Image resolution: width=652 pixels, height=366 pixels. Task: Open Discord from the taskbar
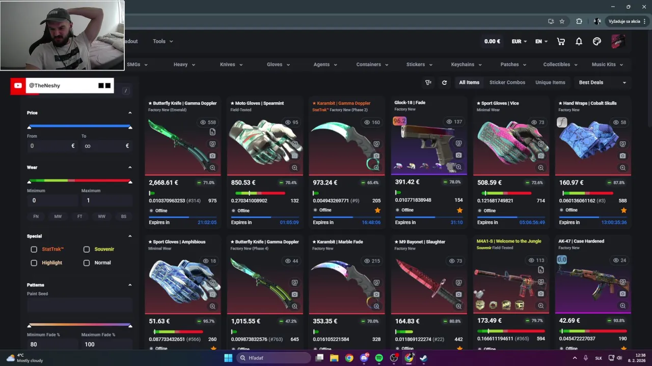coord(364,358)
